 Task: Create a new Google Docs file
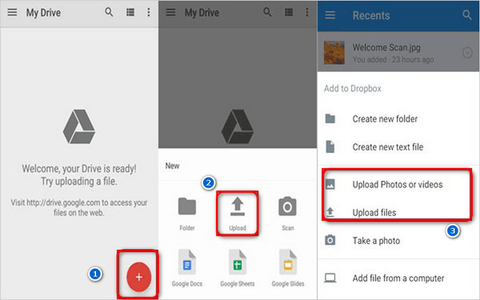187,265
